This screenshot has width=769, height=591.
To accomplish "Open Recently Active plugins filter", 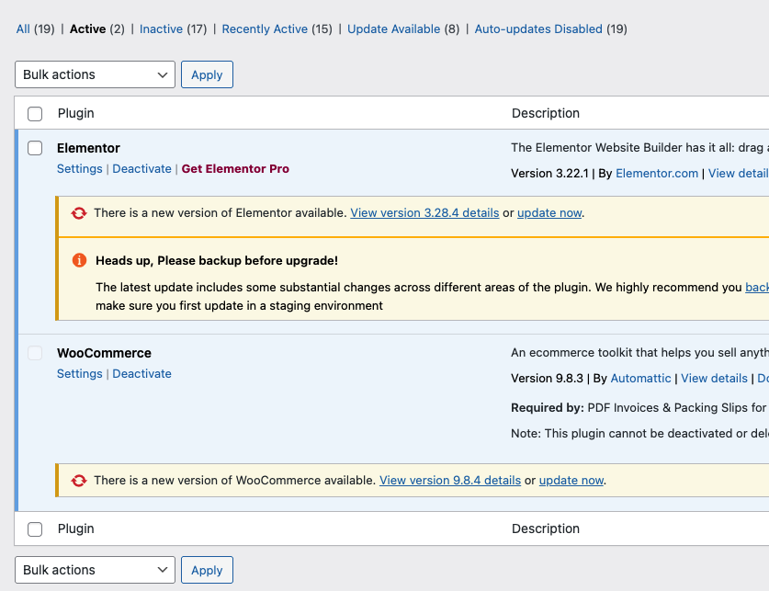I will (x=265, y=28).
